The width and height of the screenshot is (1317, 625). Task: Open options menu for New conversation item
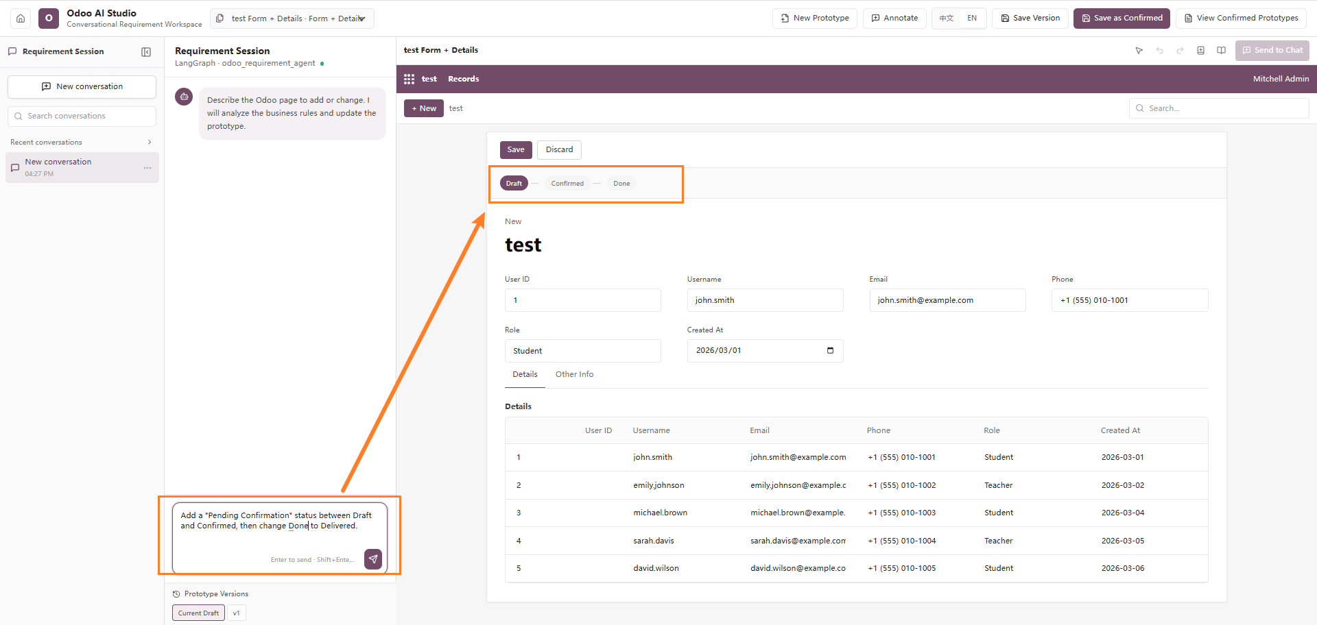pos(147,168)
